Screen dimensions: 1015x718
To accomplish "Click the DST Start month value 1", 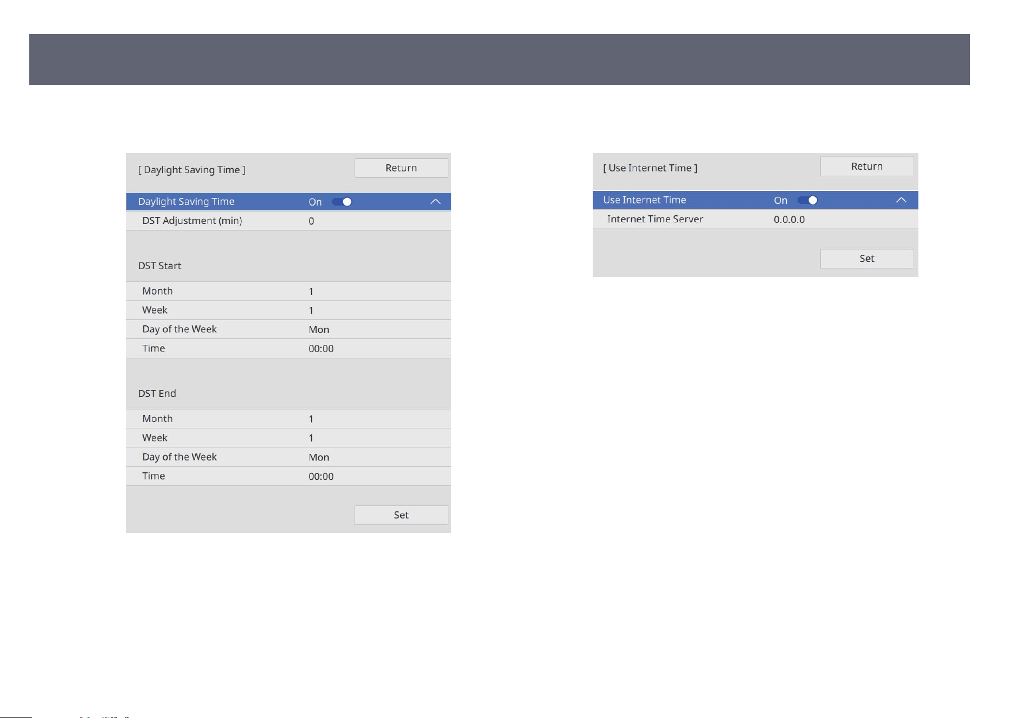I will [311, 292].
